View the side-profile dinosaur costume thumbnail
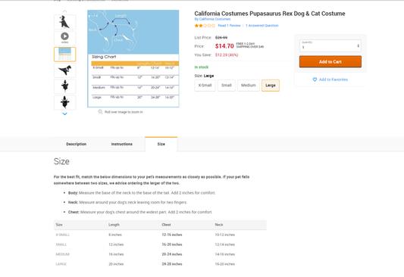 coord(64,70)
